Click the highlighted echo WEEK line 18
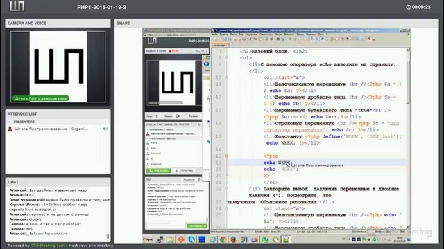 coord(317,163)
